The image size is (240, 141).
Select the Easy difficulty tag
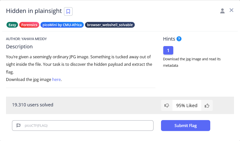12,25
